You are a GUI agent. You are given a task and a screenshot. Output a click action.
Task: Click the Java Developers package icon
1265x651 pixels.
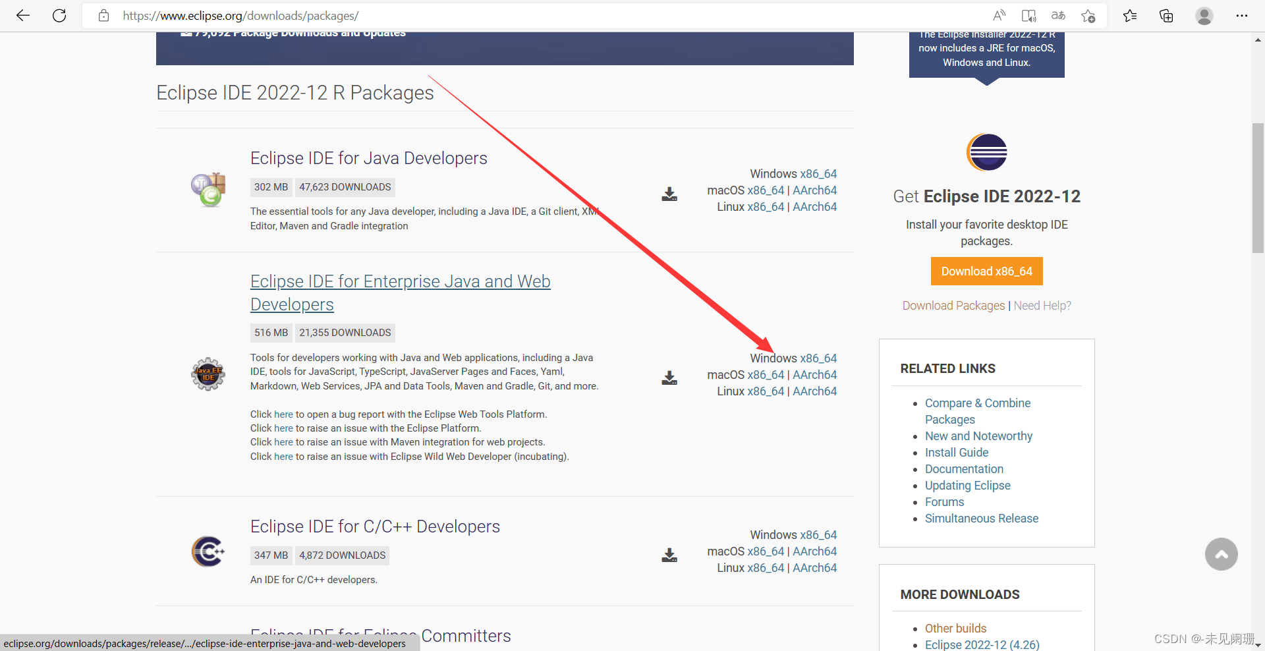tap(208, 190)
